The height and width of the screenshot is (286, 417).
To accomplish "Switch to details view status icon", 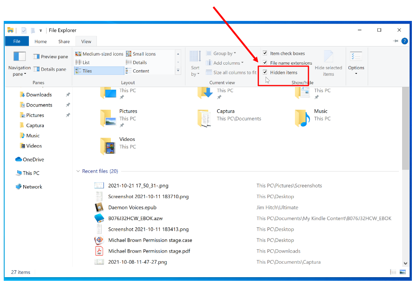I will tap(393, 272).
